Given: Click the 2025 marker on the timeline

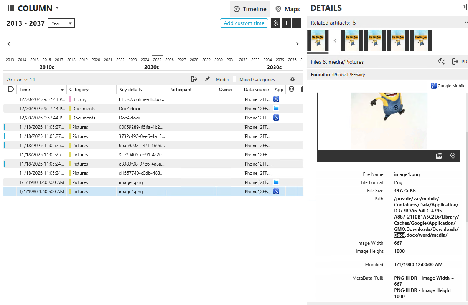Looking at the screenshot, I should pos(157,60).
